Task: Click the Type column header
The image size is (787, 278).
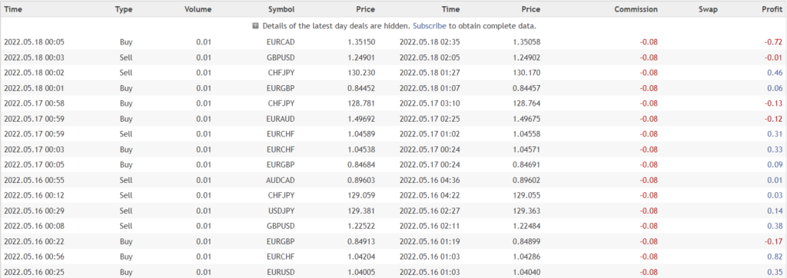Action: tap(124, 9)
